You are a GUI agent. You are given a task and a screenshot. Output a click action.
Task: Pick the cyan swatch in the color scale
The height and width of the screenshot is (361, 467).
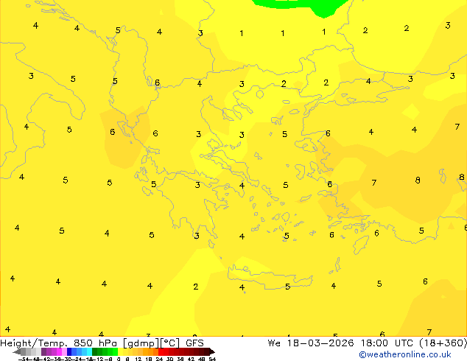[x=89, y=352]
